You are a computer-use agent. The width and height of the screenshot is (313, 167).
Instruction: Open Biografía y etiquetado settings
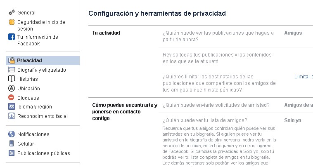[42, 70]
